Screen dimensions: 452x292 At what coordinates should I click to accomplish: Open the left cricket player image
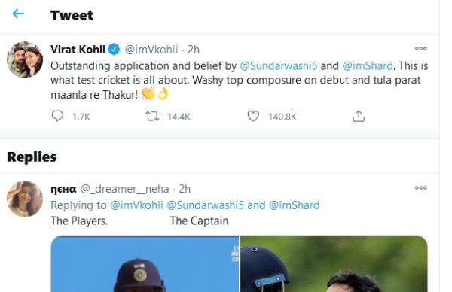145,264
